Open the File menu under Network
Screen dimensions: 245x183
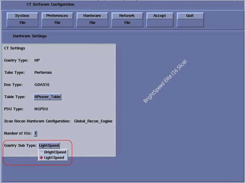pos(127,22)
